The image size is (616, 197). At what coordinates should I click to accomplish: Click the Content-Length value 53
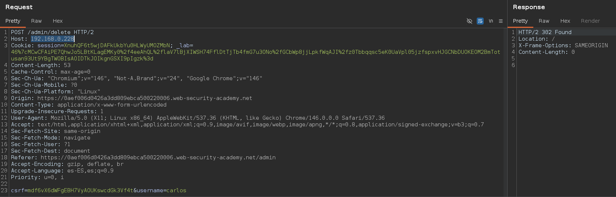coord(67,65)
